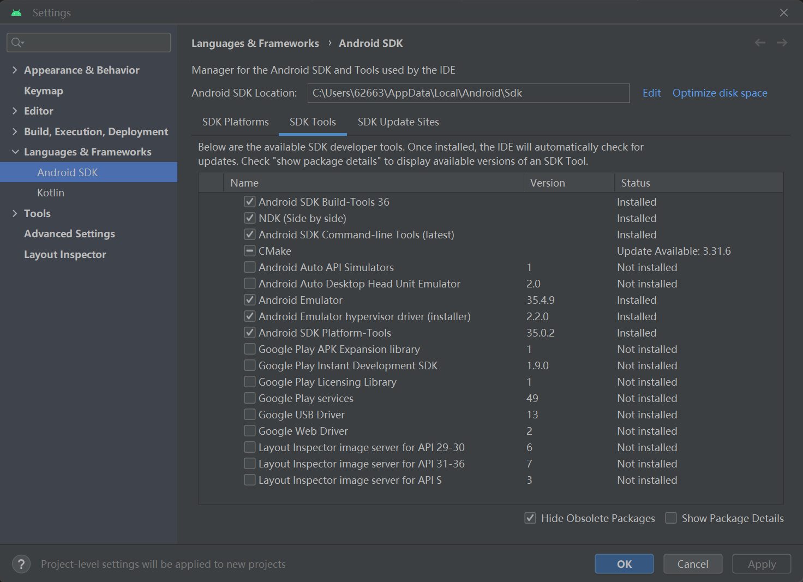This screenshot has height=582, width=803.
Task: Uncheck Android SDK Platform-Tools
Action: pos(250,333)
